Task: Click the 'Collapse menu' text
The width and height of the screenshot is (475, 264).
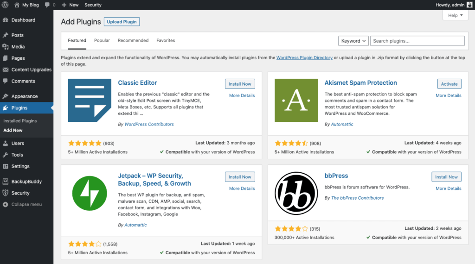Action: coord(26,204)
